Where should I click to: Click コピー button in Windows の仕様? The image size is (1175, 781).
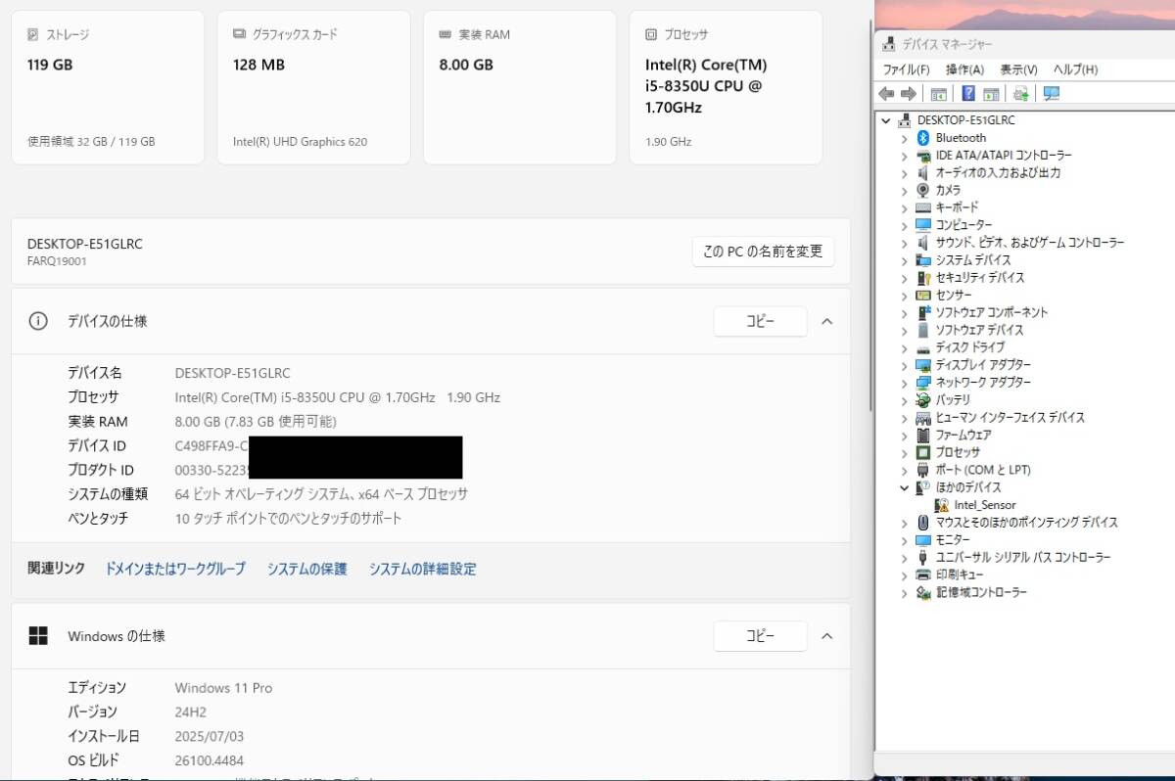760,636
